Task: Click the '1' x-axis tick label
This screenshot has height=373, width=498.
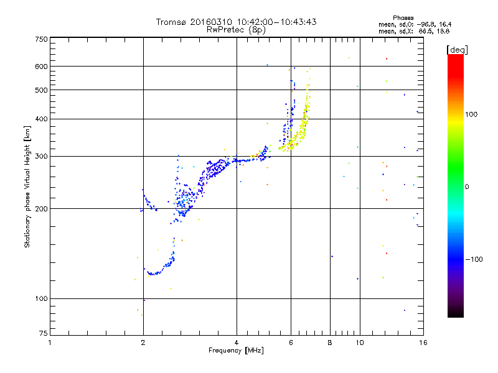Action: tap(50, 343)
